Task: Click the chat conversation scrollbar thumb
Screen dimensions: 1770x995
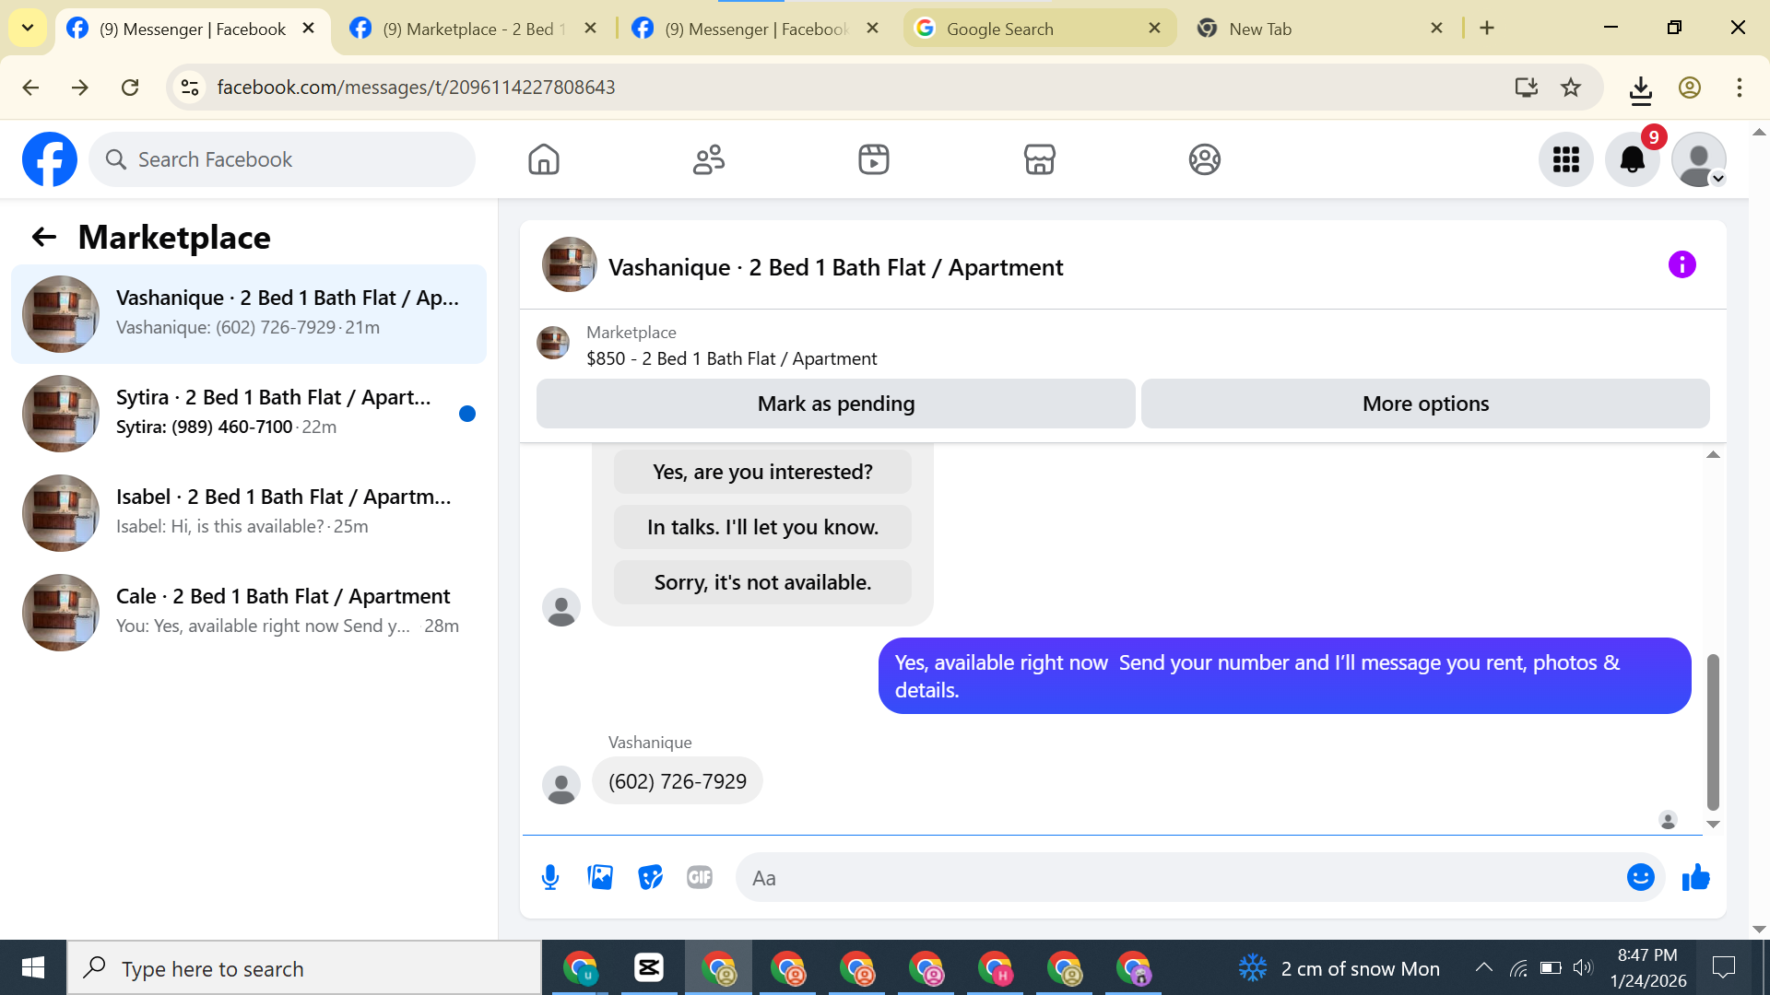Action: [1713, 730]
